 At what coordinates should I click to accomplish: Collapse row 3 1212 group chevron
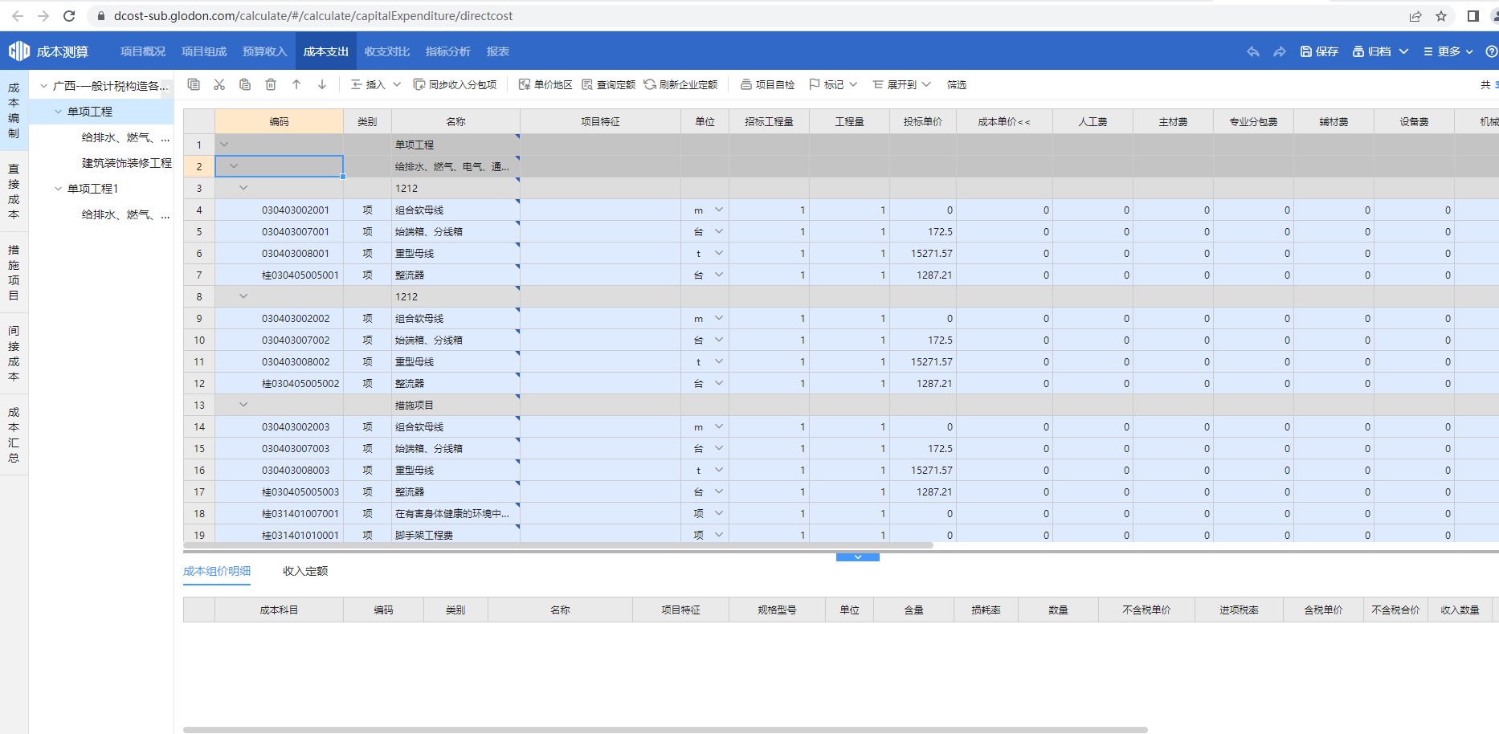(243, 188)
